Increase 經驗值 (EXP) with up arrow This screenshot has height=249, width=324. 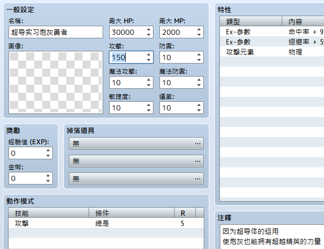pos(48,151)
